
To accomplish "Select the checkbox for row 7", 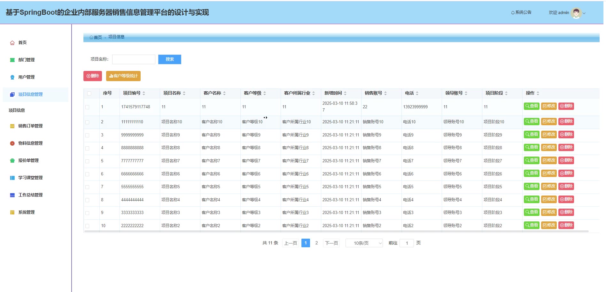I will [87, 187].
